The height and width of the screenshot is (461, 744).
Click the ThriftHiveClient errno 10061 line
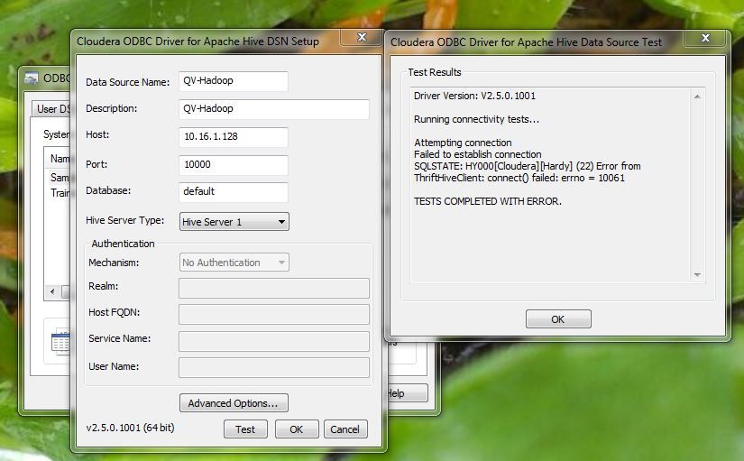[519, 178]
